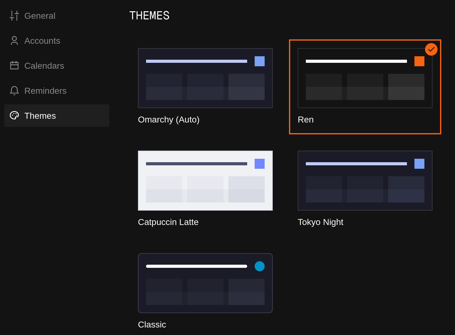Click the accent square in Catpuccin Latte preview

coord(260,164)
